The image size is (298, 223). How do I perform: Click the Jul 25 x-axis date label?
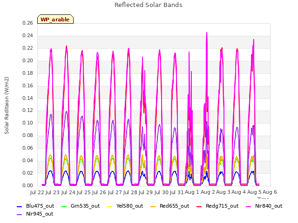click(84, 192)
